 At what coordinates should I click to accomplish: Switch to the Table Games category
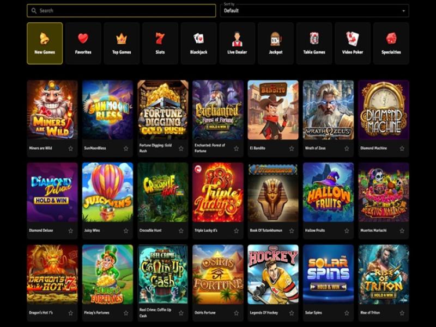[314, 44]
